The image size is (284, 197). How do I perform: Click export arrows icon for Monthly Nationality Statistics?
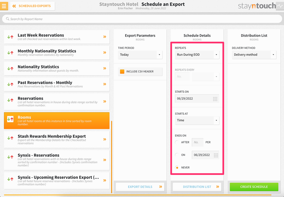[10, 53]
